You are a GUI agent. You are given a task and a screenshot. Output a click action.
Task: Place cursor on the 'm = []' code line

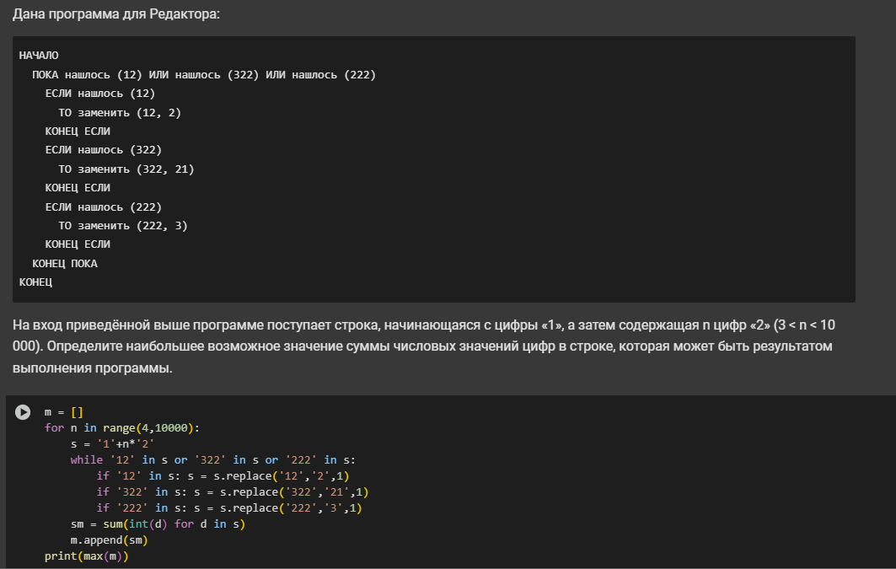click(x=64, y=412)
